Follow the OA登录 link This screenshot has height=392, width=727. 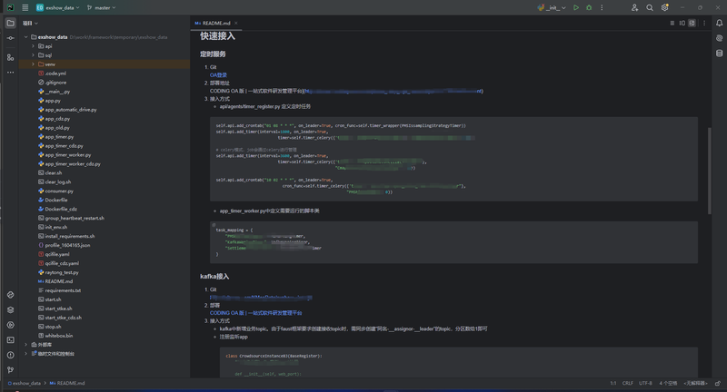pos(218,75)
